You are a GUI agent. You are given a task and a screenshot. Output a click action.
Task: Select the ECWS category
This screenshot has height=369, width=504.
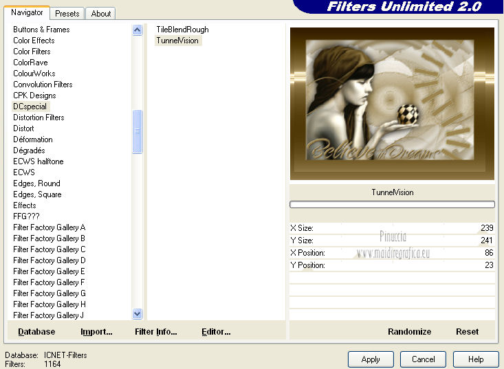(x=24, y=172)
